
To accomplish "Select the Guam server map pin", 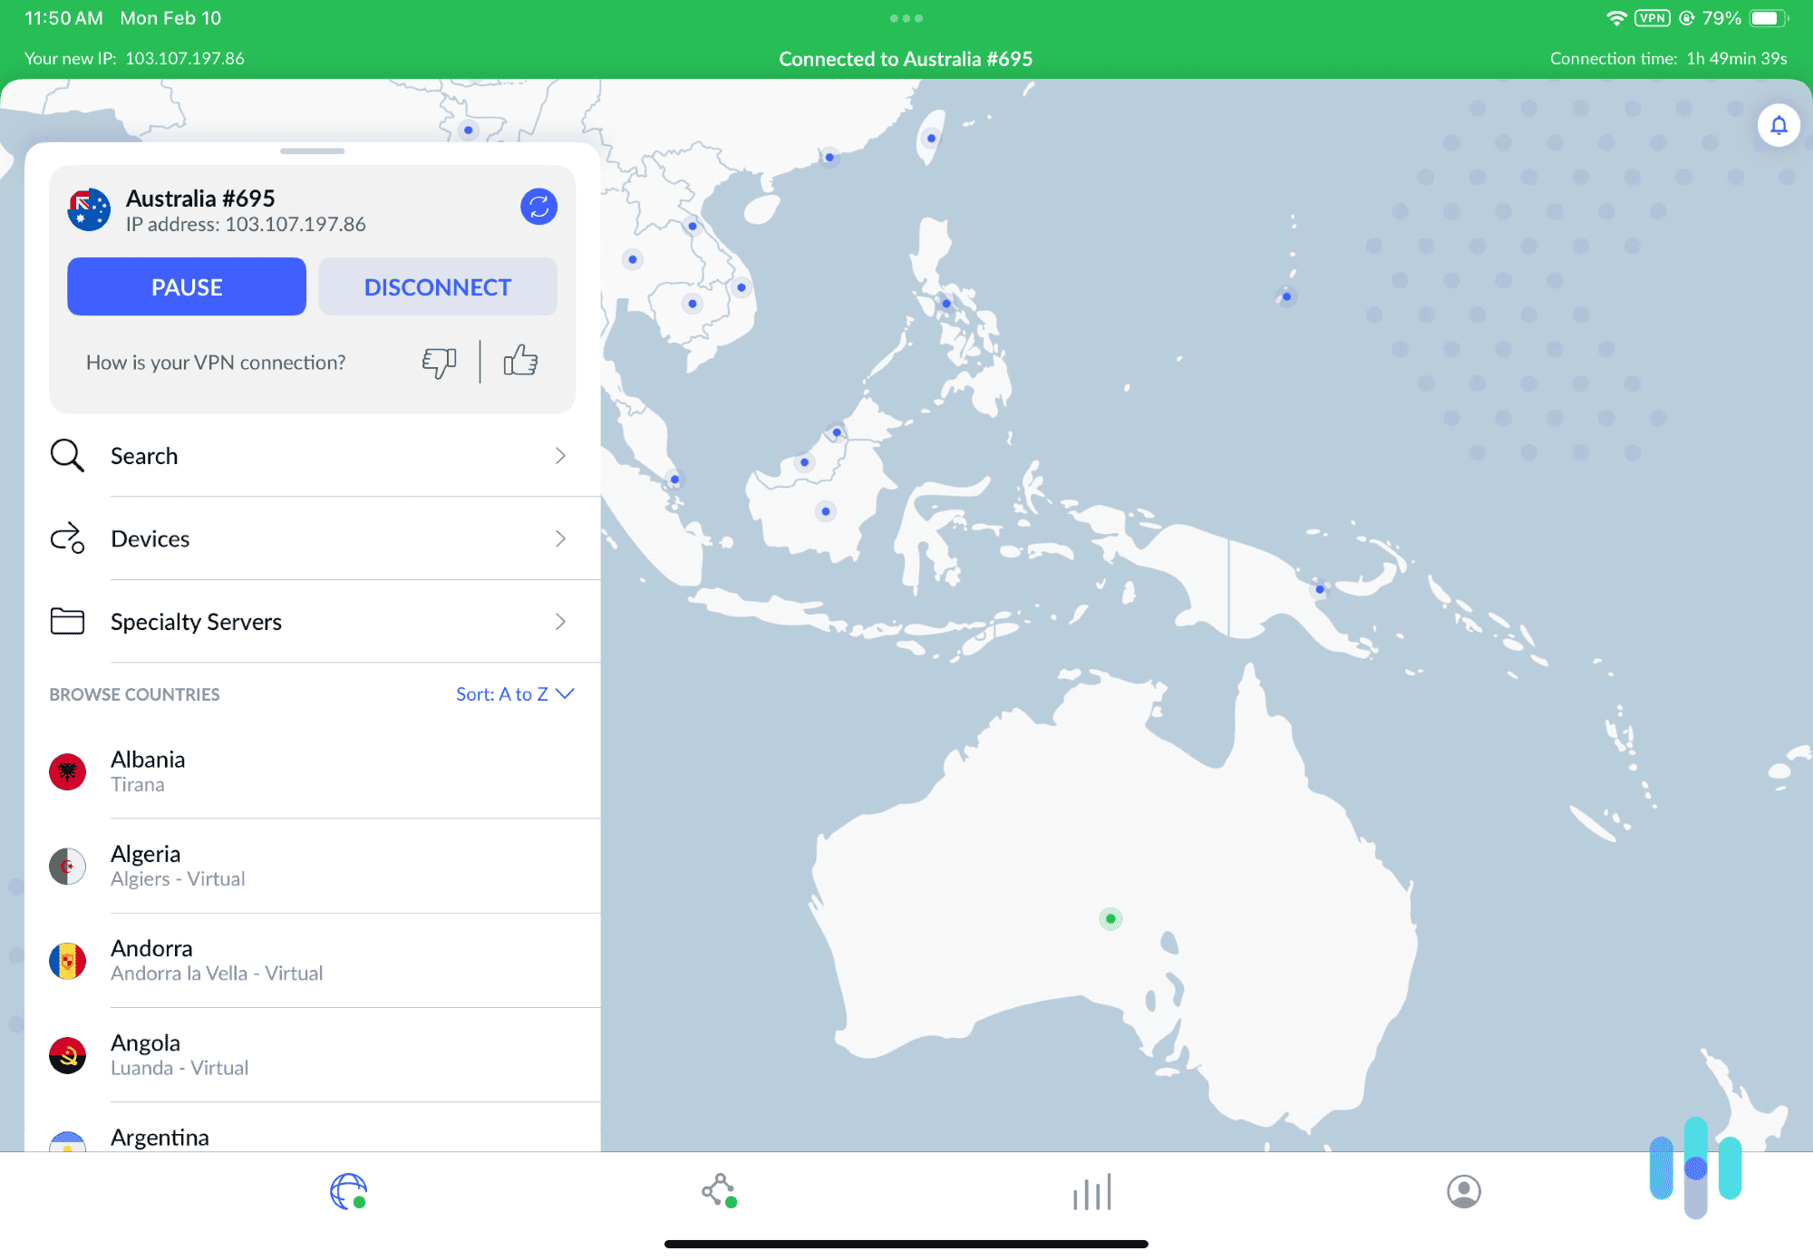I will [x=1286, y=296].
